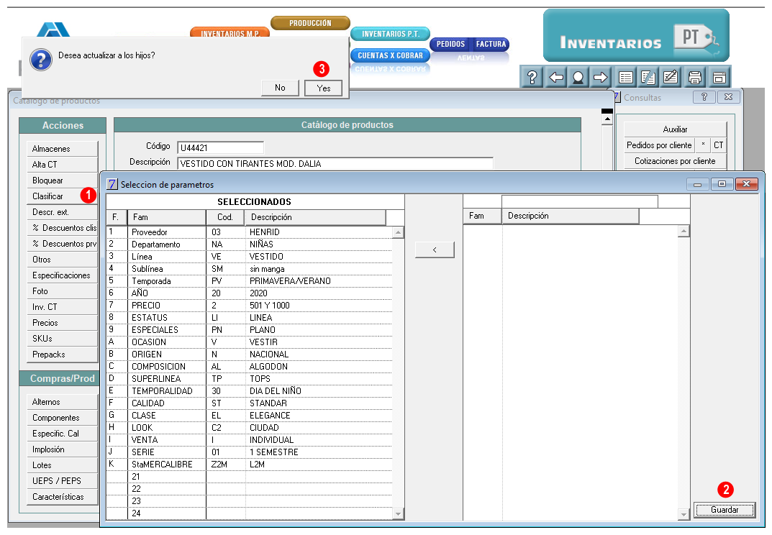Screen dimensions: 772x535
Task: Click help button in Consultas window
Action: pos(704,97)
